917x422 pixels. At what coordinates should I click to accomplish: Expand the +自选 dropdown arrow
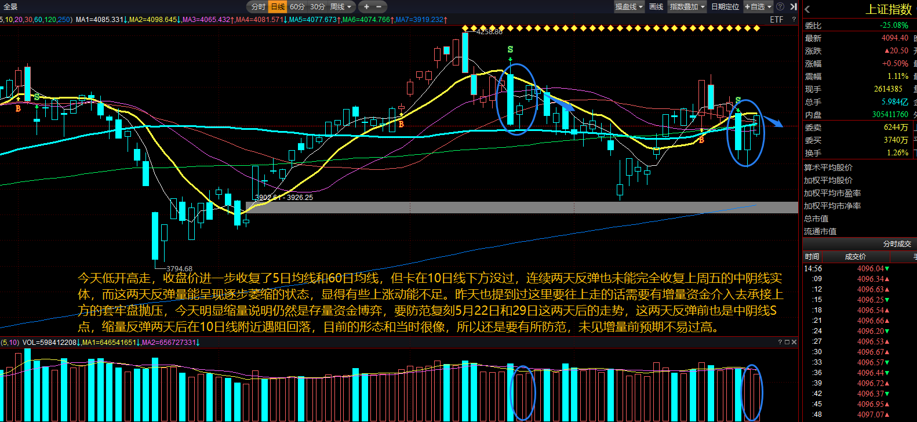coord(769,7)
